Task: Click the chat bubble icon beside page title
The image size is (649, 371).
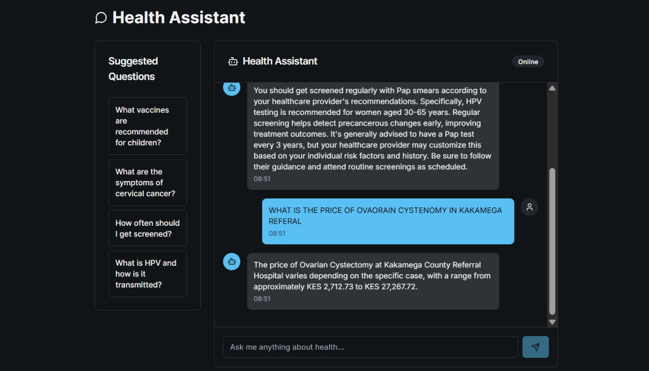Action: point(101,18)
